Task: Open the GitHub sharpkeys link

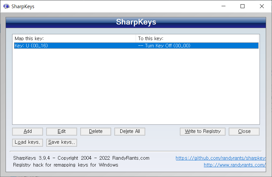Action: [221, 158]
